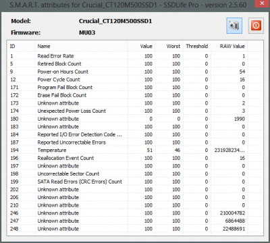Image resolution: width=270 pixels, height=243 pixels.
Task: Click the camera screenshot icon
Action: (x=234, y=26)
